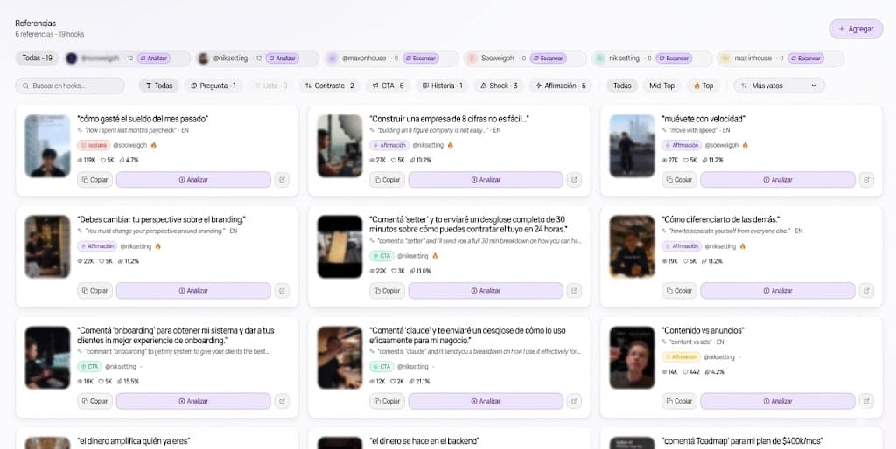Click Escanear badge on the max inhouse chip
896x449 pixels.
805,59
